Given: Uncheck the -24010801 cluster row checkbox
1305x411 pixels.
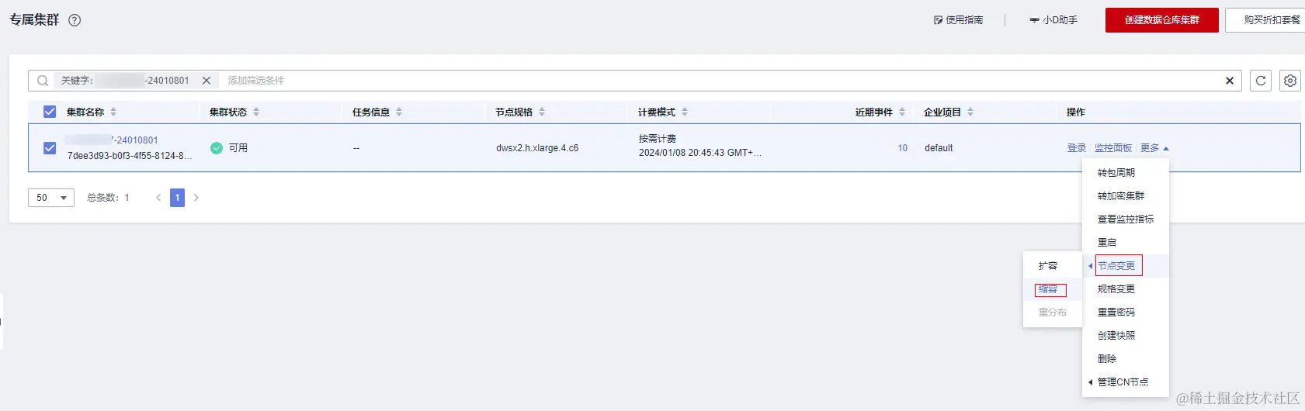Looking at the screenshot, I should [x=50, y=148].
